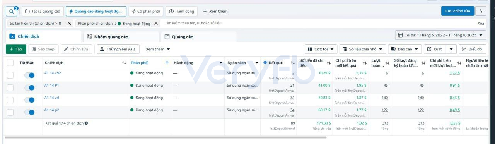Tick the checkbox for A1 14 p2 row
Viewport: 495px width, 144px height.
tap(10, 112)
